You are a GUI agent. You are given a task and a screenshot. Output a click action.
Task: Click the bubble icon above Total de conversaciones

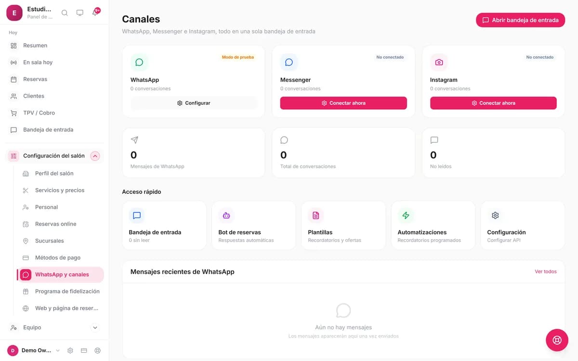[x=284, y=140]
